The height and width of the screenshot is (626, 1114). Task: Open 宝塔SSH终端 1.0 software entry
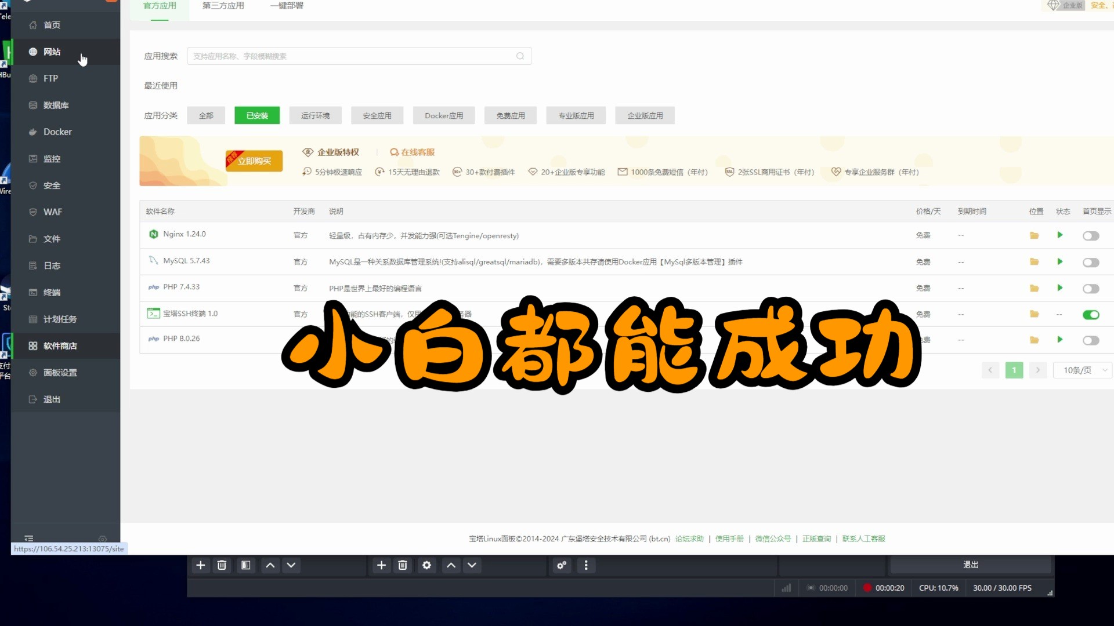pos(190,314)
